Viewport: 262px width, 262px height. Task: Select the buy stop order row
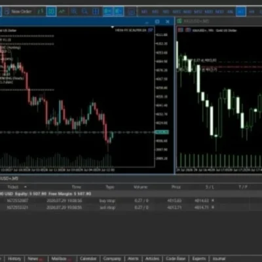tap(131, 200)
